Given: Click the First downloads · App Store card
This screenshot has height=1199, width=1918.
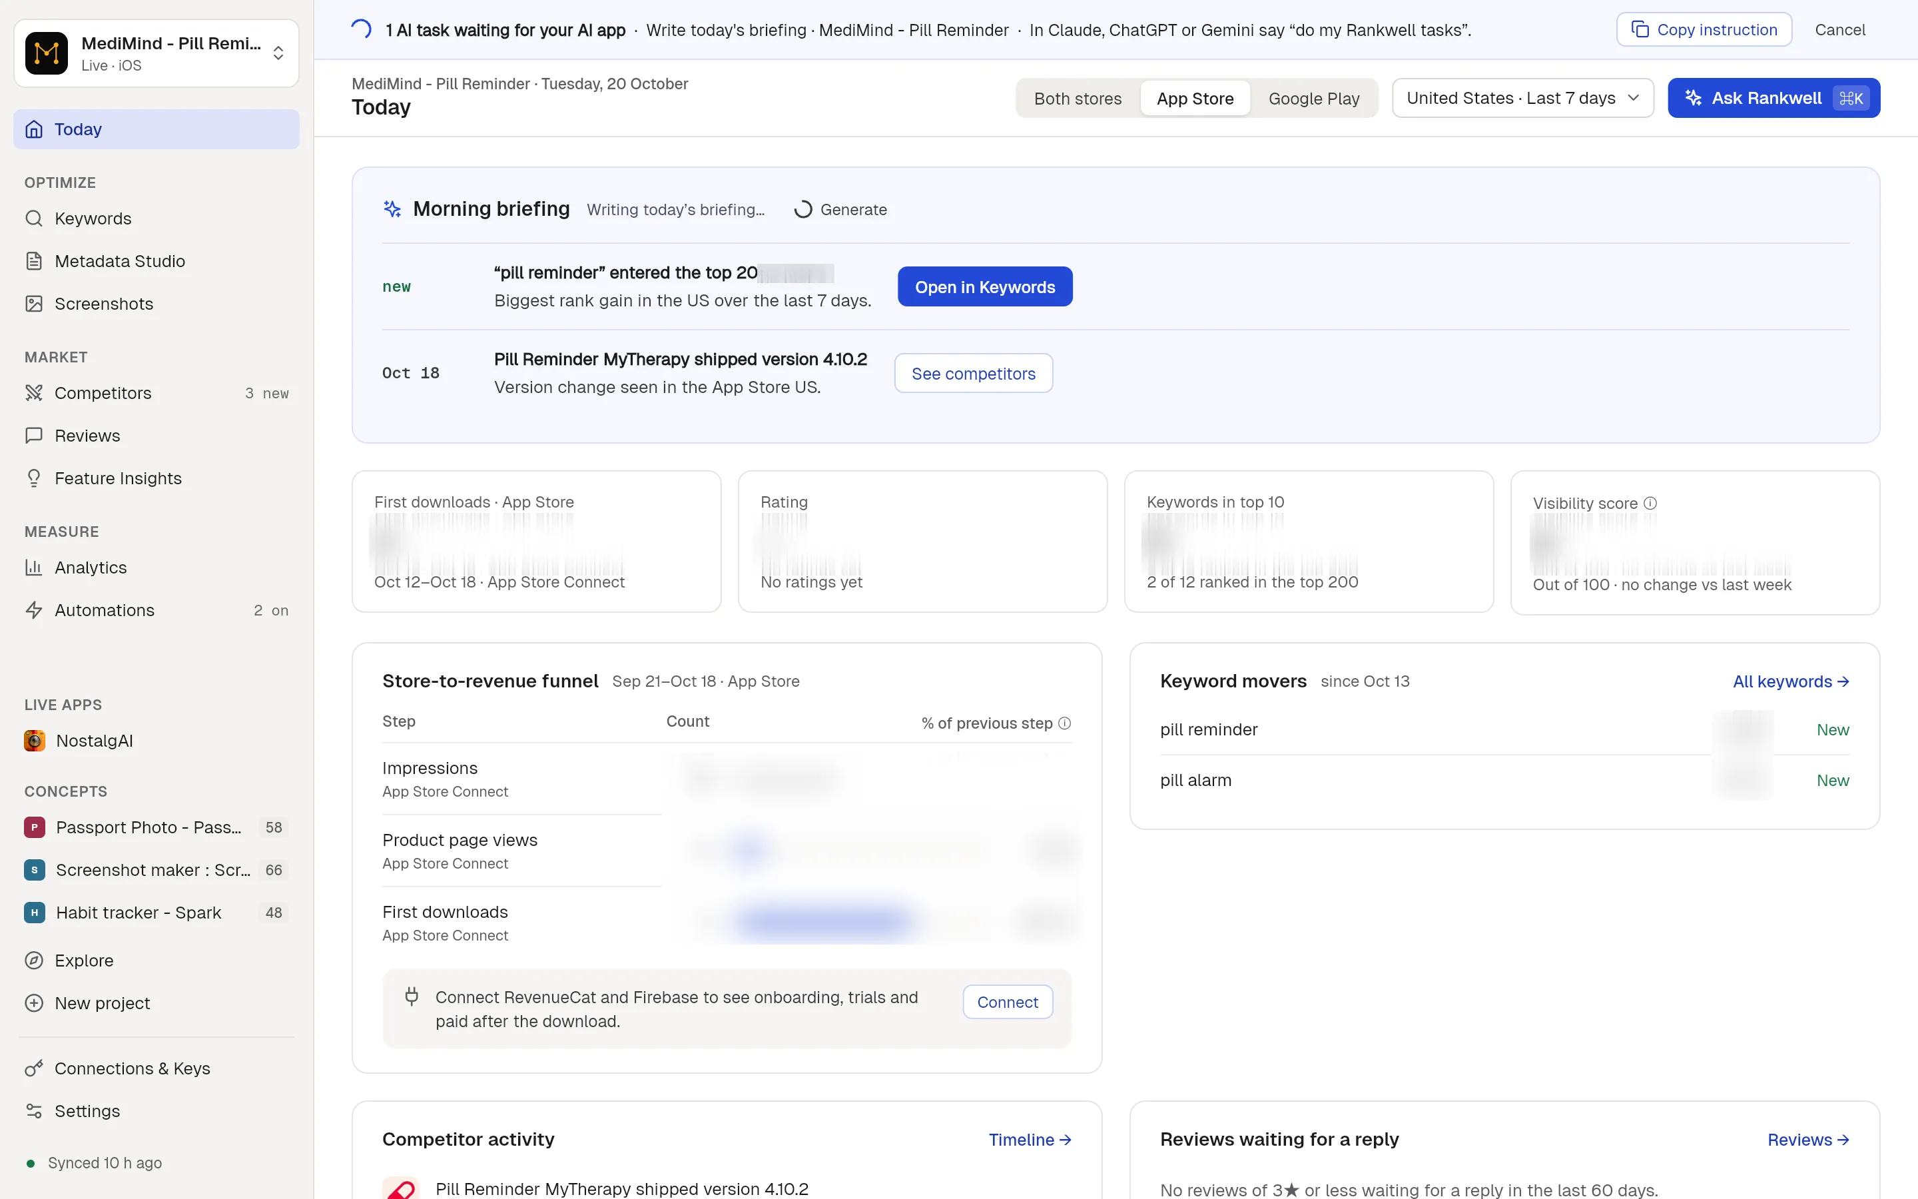Looking at the screenshot, I should point(537,542).
